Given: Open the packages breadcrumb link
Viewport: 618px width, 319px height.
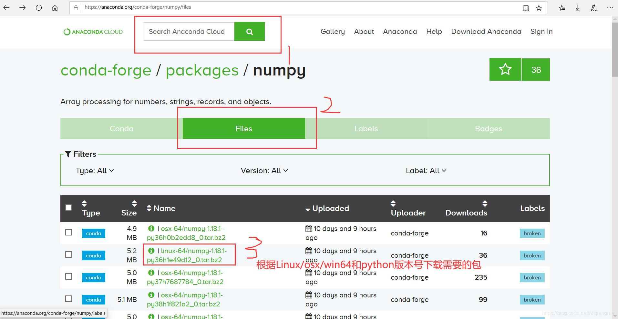Looking at the screenshot, I should click(202, 70).
